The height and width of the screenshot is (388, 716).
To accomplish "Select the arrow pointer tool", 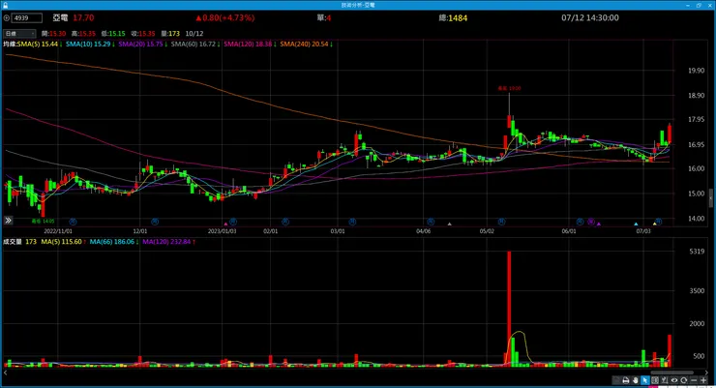I will click(x=644, y=380).
